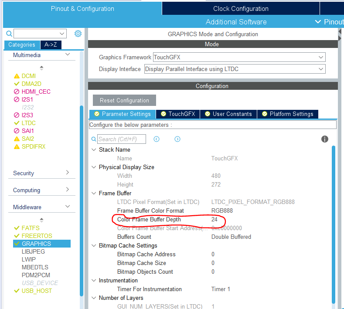Viewport: 344px width, 309px height.
Task: Select DMA2D peripheral
Action: (31, 84)
